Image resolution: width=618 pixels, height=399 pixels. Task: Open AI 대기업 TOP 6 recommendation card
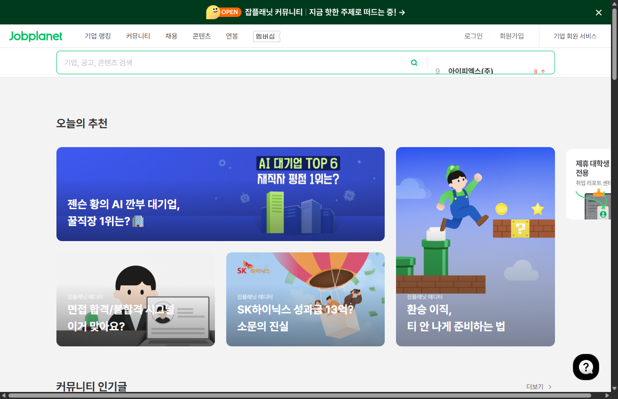(x=221, y=194)
